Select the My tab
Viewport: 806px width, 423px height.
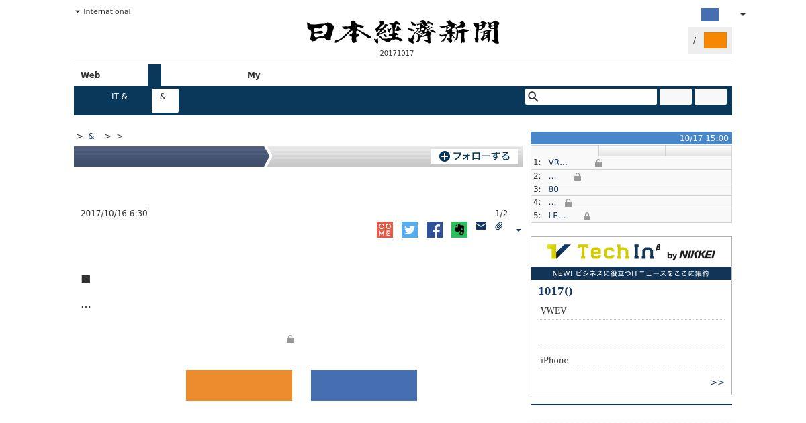click(254, 75)
